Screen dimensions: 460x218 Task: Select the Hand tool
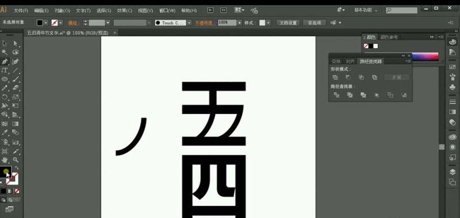coord(5,160)
